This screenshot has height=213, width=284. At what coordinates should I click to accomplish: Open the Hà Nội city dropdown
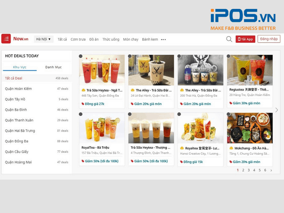click(x=44, y=39)
